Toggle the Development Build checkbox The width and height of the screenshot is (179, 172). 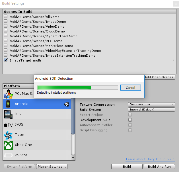(x=130, y=120)
